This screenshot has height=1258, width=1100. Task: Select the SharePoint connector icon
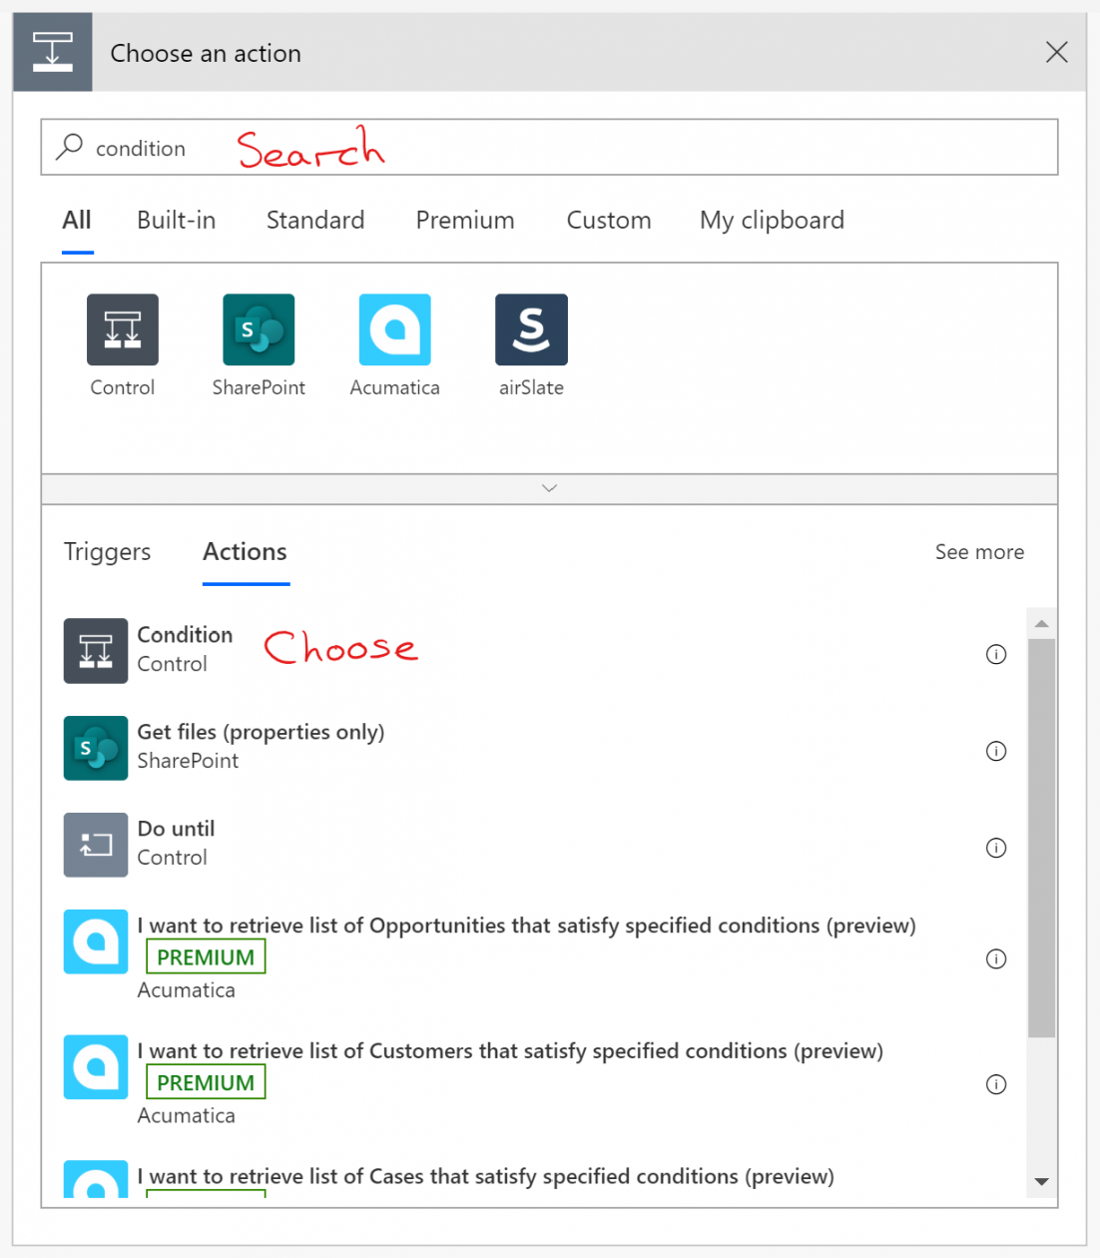(259, 329)
